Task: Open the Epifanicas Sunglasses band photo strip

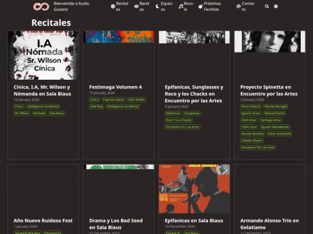Action: pos(194,37)
